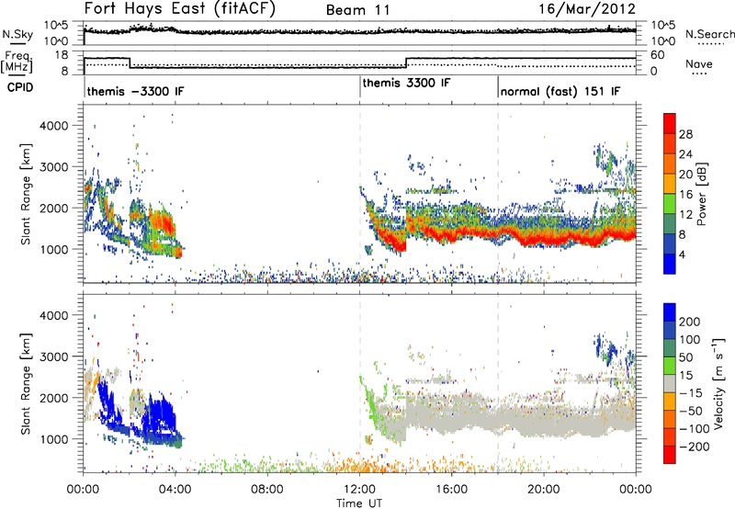Pick gray velocity segment between 15 and -15
The height and width of the screenshot is (509, 735).
click(670, 384)
